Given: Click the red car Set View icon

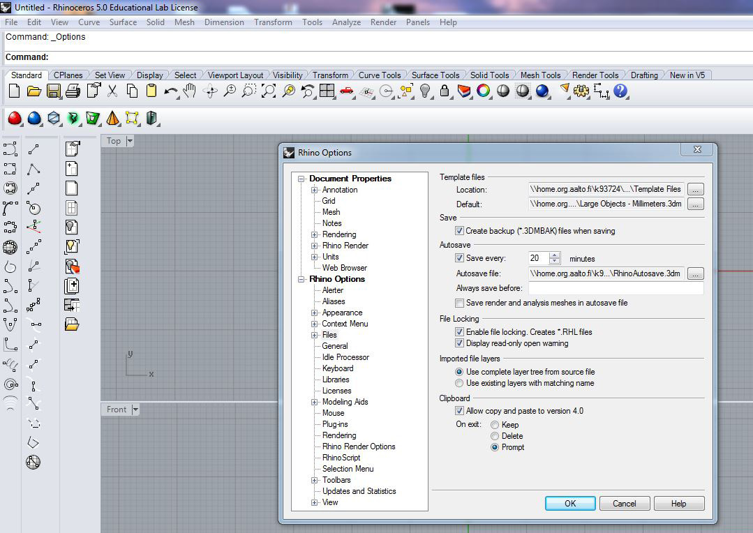Looking at the screenshot, I should point(346,91).
